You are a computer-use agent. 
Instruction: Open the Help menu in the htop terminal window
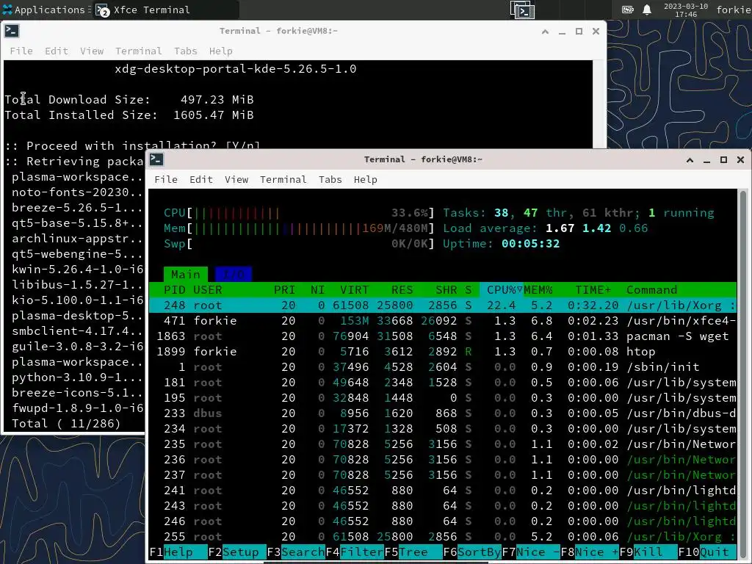(366, 179)
